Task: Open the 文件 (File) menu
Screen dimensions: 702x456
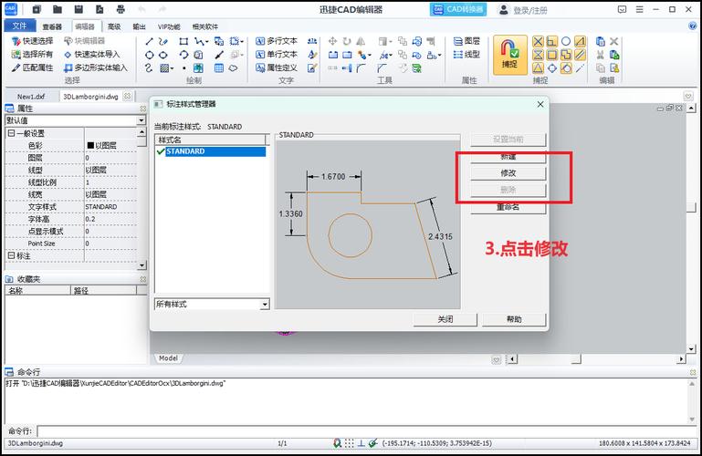Action: coord(19,26)
